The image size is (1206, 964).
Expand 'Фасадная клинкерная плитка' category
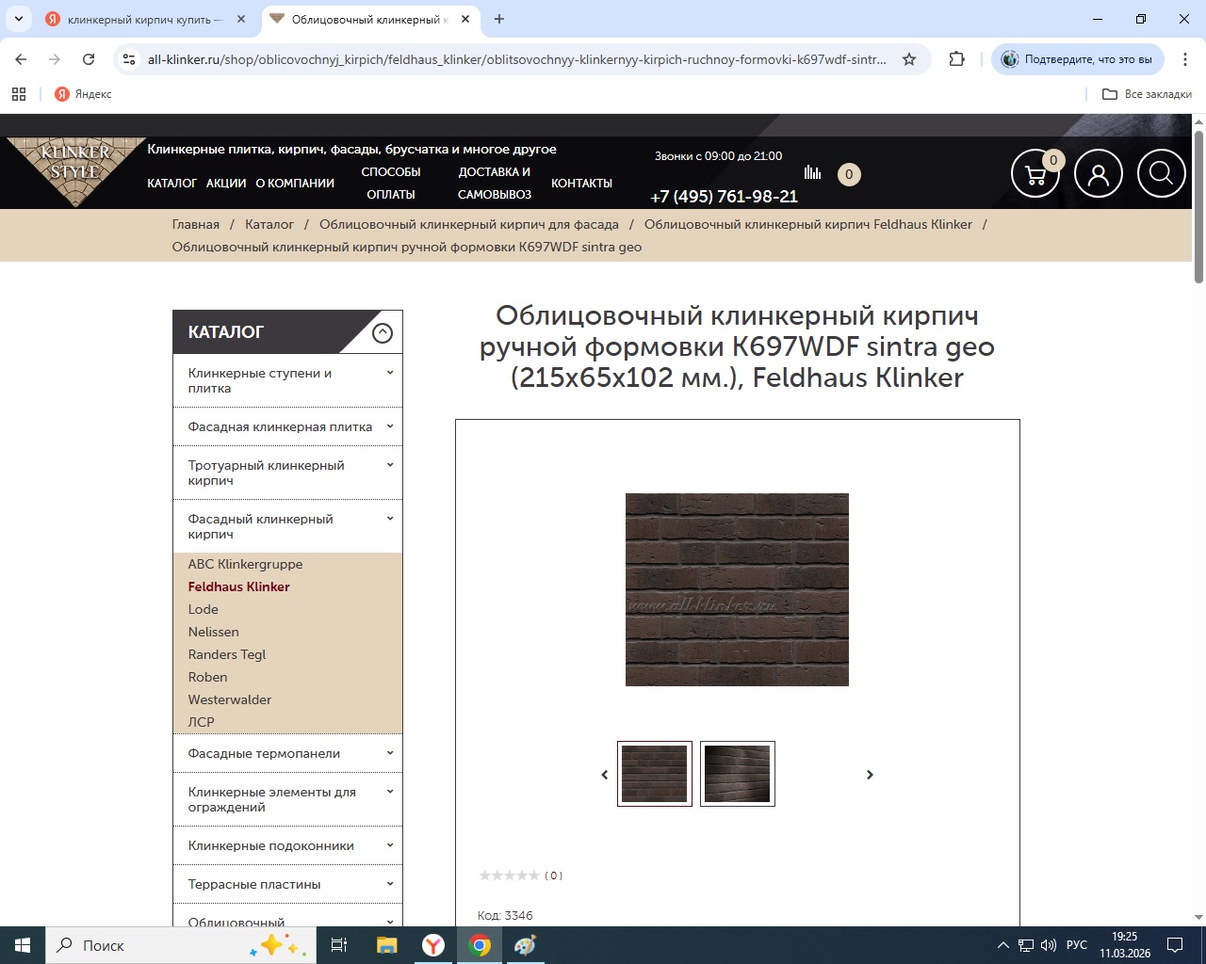pos(390,426)
